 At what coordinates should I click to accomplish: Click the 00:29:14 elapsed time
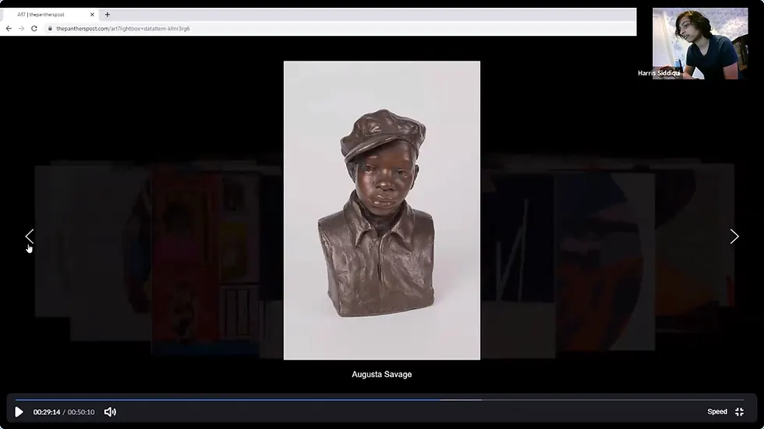pos(47,412)
